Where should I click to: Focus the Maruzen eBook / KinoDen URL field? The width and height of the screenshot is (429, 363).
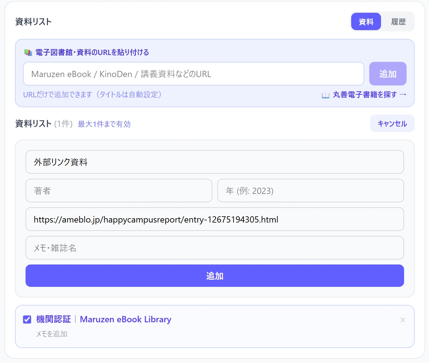[193, 74]
